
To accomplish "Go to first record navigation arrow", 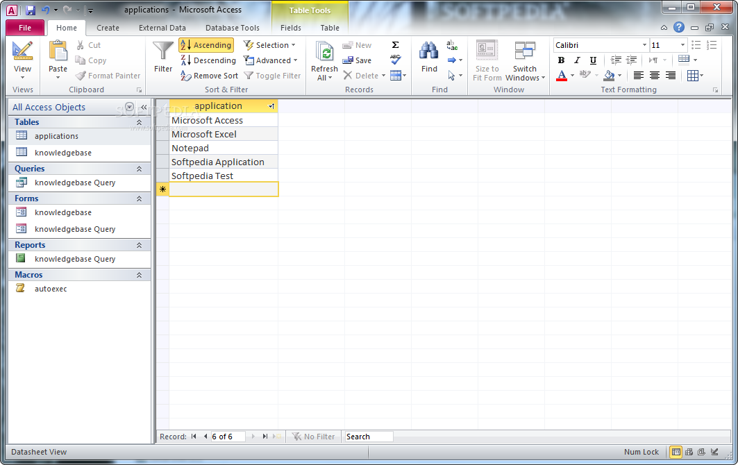I will click(x=194, y=437).
